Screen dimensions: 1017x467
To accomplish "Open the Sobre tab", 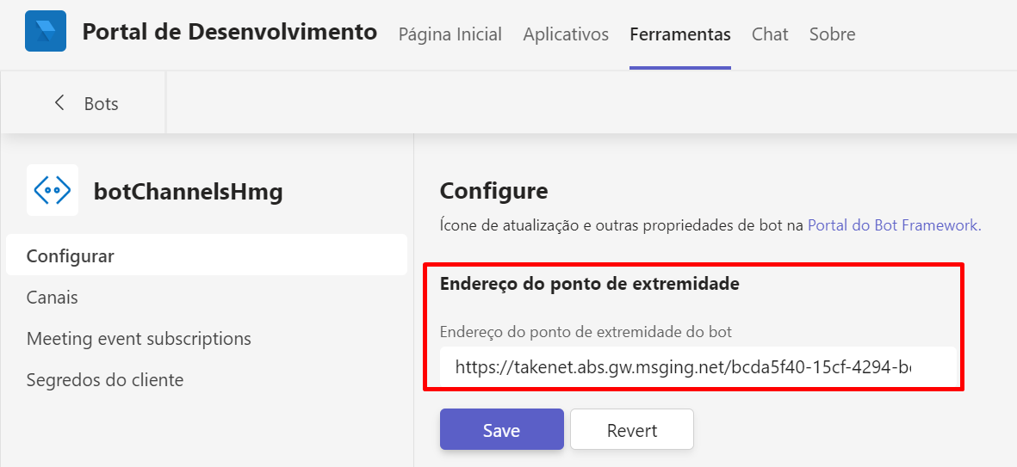I will (832, 34).
